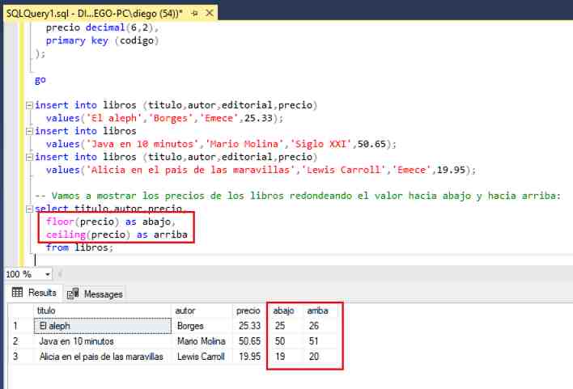Screen dimensions: 573x389
Task: Collapse the third insert into libros statement
Action: [x=30, y=158]
